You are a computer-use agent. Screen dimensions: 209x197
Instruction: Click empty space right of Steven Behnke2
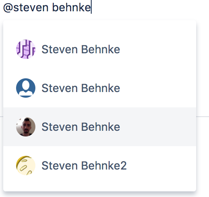[162, 166]
